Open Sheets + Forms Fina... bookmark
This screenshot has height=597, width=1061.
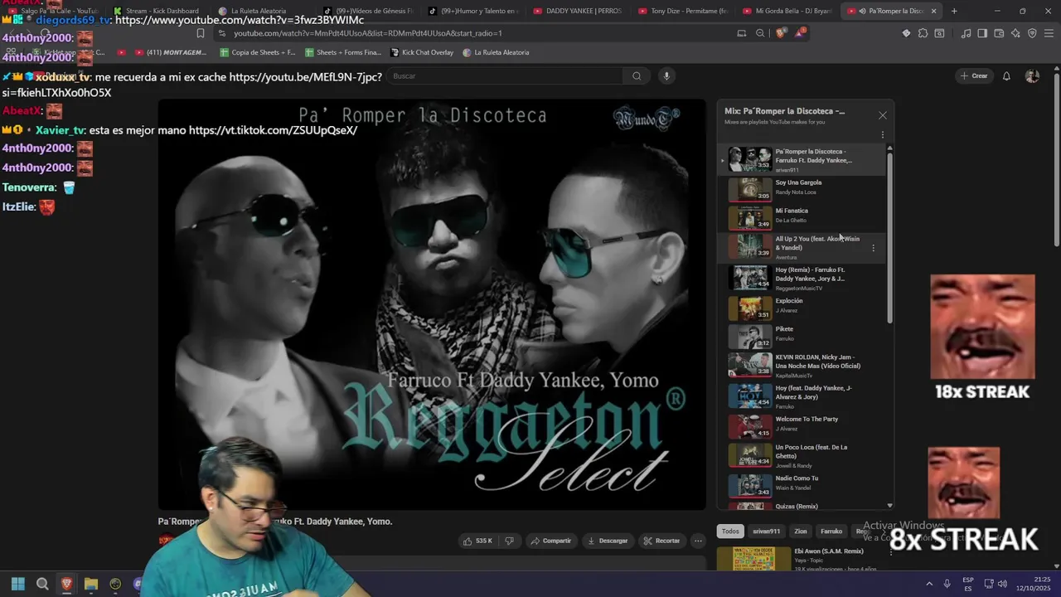(x=342, y=52)
